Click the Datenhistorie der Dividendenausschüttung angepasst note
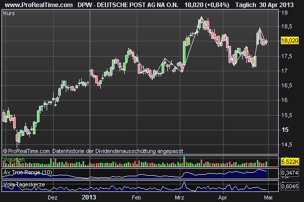 point(118,151)
